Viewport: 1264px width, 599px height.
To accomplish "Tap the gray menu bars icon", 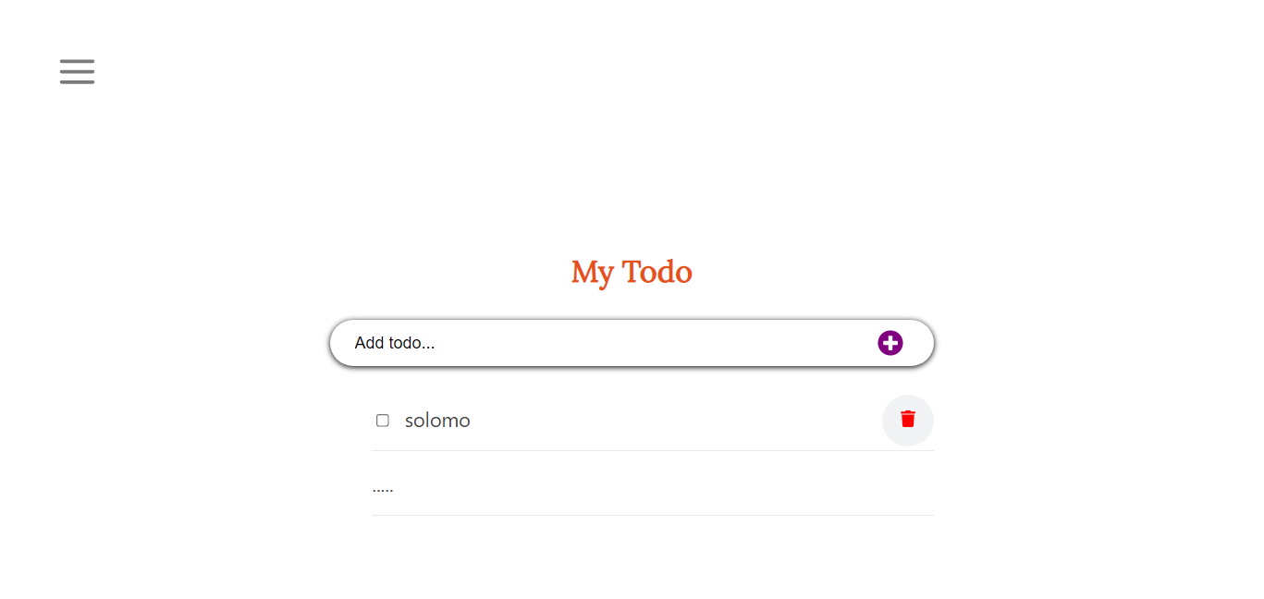I will 77,71.
